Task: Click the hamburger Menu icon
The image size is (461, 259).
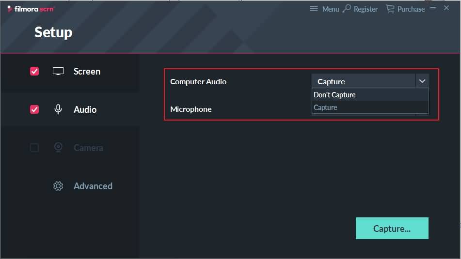Action: [x=314, y=9]
